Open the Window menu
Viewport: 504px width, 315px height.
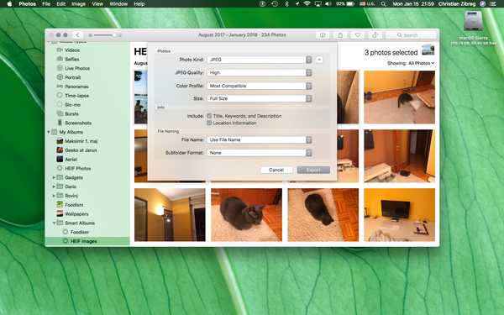(118, 4)
